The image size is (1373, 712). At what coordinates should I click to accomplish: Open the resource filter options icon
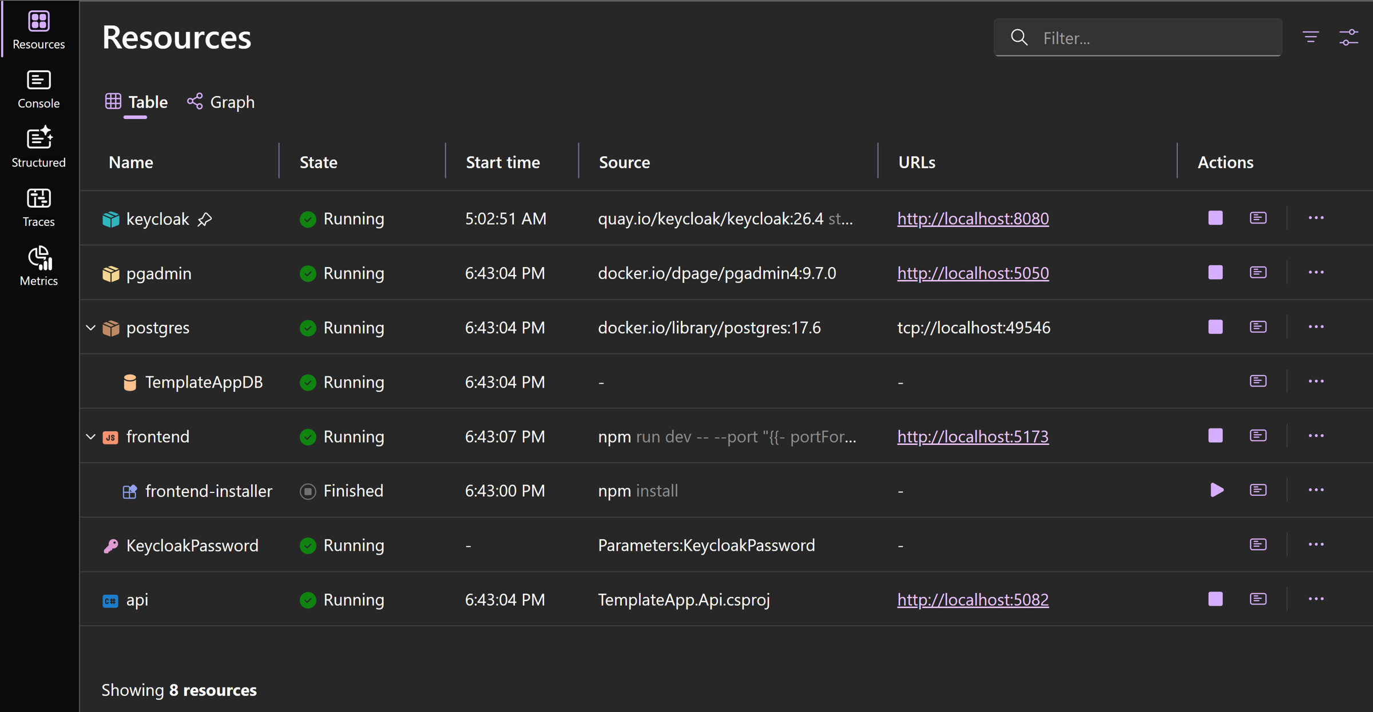pos(1311,38)
